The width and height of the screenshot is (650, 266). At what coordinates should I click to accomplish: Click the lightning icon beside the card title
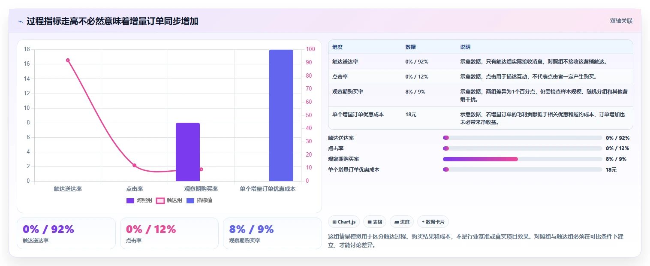click(x=20, y=21)
